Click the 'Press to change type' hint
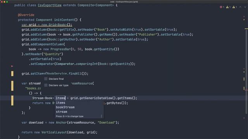 click(x=70, y=116)
